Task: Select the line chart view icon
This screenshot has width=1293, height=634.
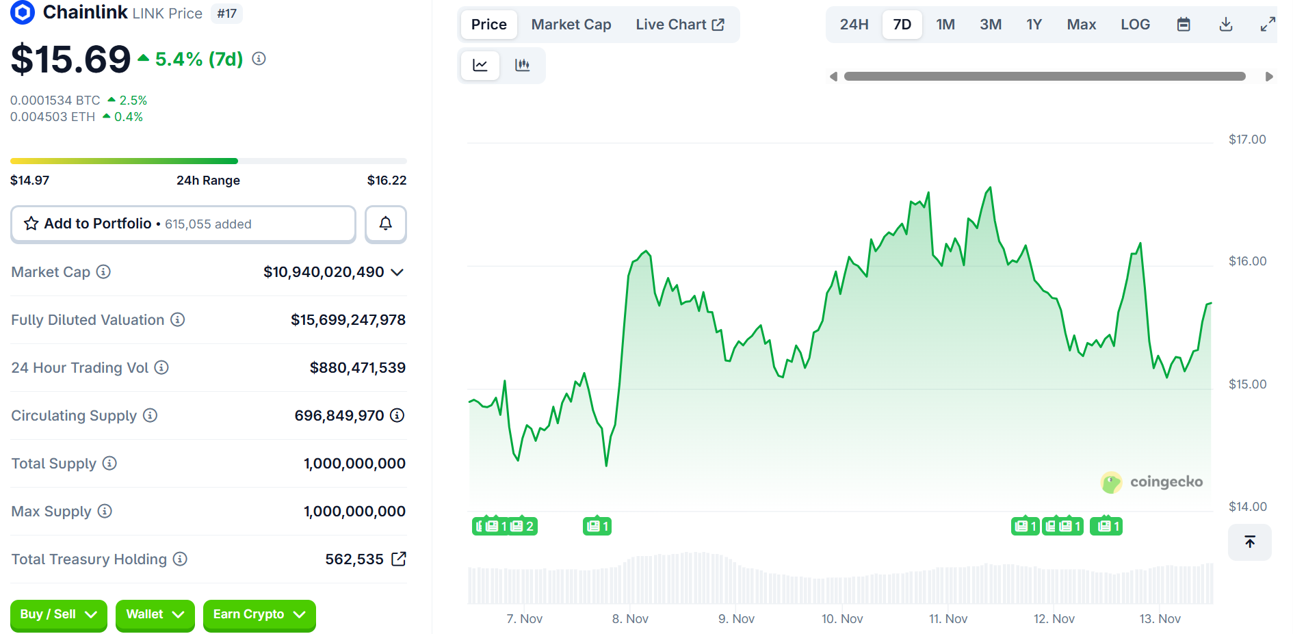Action: point(480,65)
